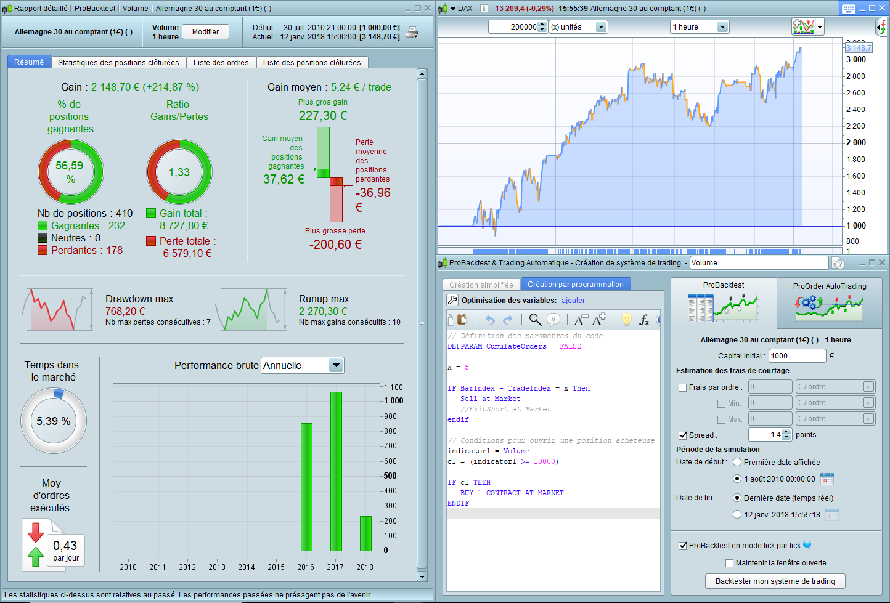Image resolution: width=890 pixels, height=603 pixels.
Task: Click the candlestick icon in the report title bar
Action: coord(7,9)
